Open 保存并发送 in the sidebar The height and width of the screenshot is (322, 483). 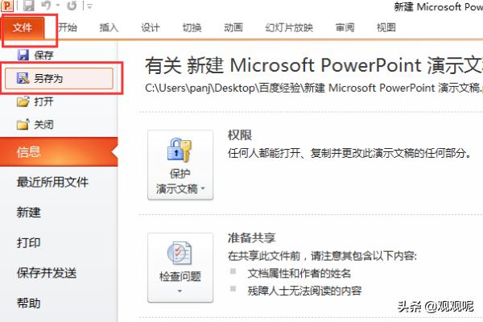tap(47, 273)
